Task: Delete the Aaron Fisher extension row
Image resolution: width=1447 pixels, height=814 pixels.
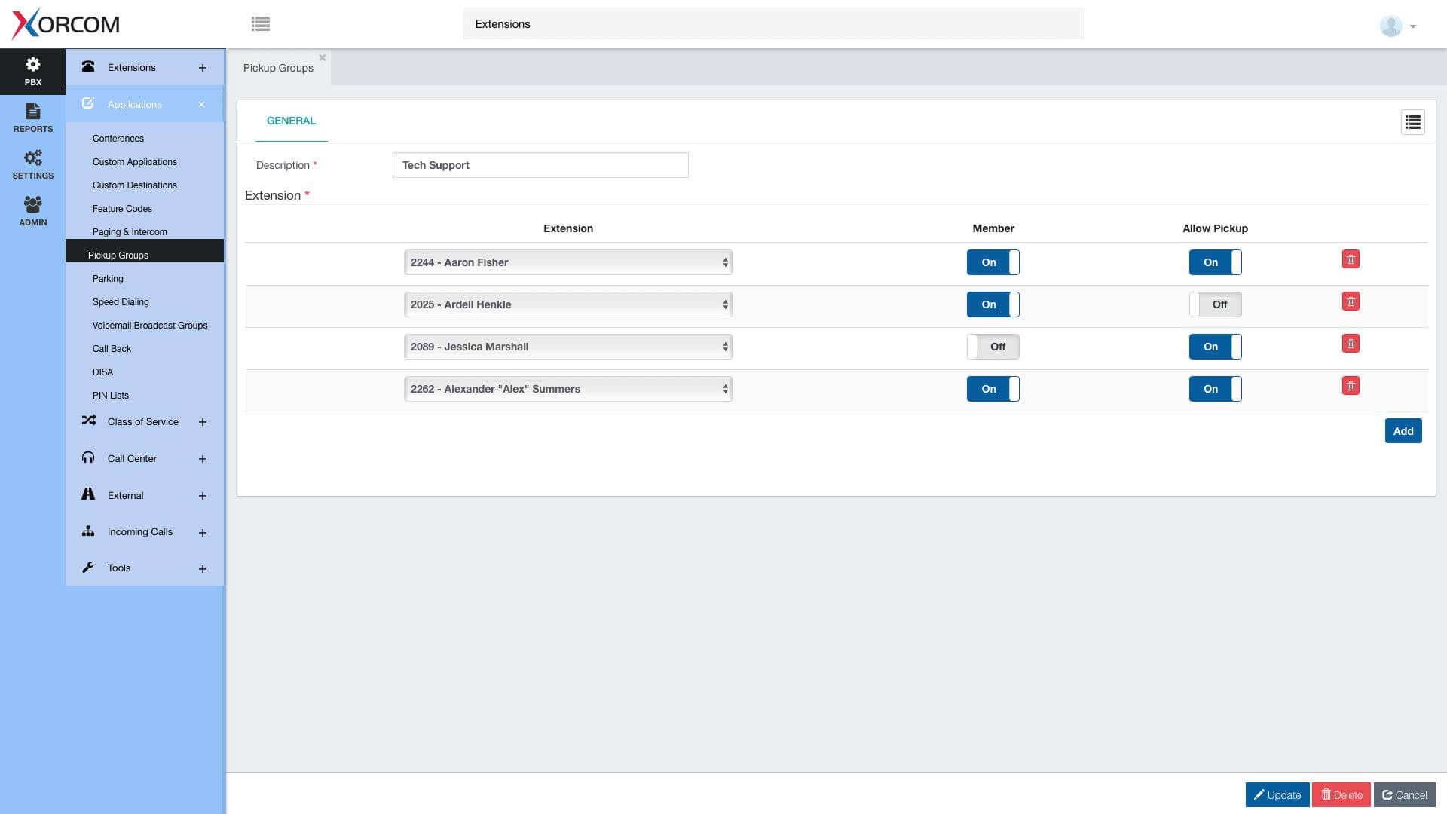Action: 1351,259
